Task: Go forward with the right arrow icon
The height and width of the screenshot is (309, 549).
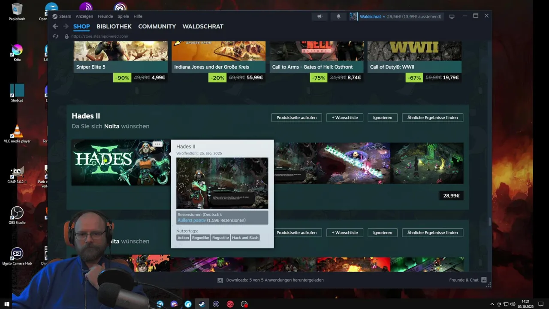Action: pyautogui.click(x=66, y=26)
